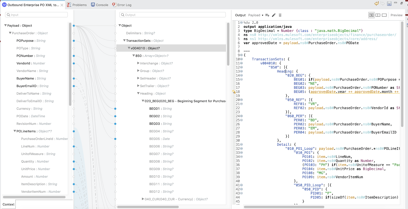408x209 pixels.
Task: Collapse the v004010 output node
Action: coord(129,48)
